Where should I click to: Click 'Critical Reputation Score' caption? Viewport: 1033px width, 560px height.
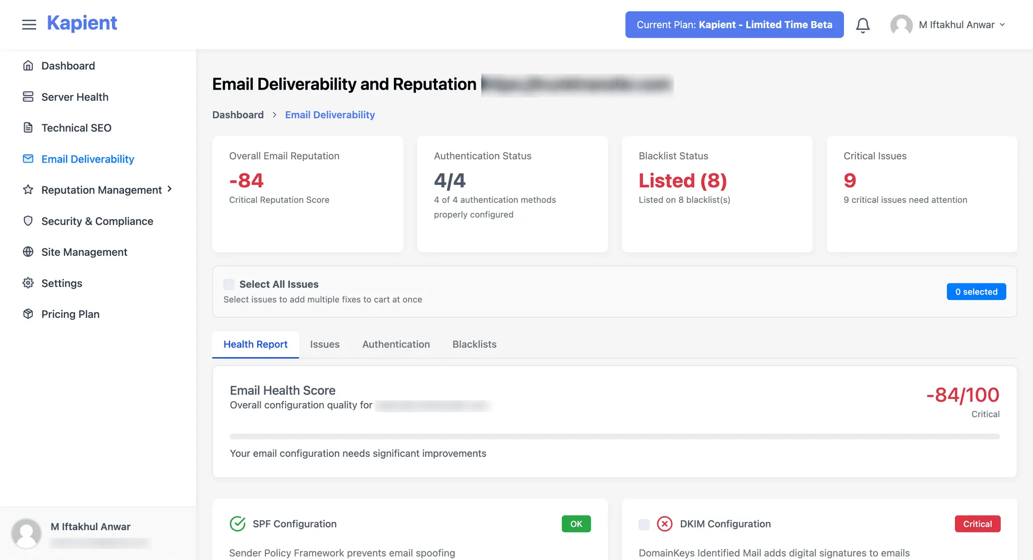click(279, 200)
